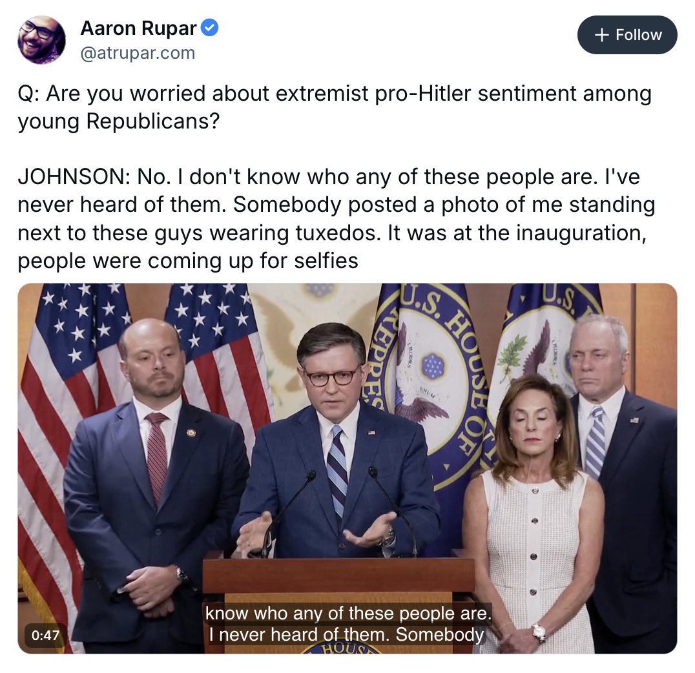Visit the @atrupar.com handle
Viewport: 695px width, 673px height.
[x=138, y=53]
